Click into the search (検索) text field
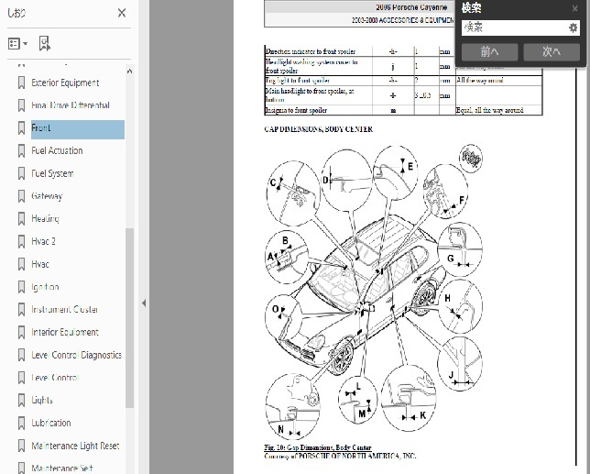The width and height of the screenshot is (590, 474). 514,28
